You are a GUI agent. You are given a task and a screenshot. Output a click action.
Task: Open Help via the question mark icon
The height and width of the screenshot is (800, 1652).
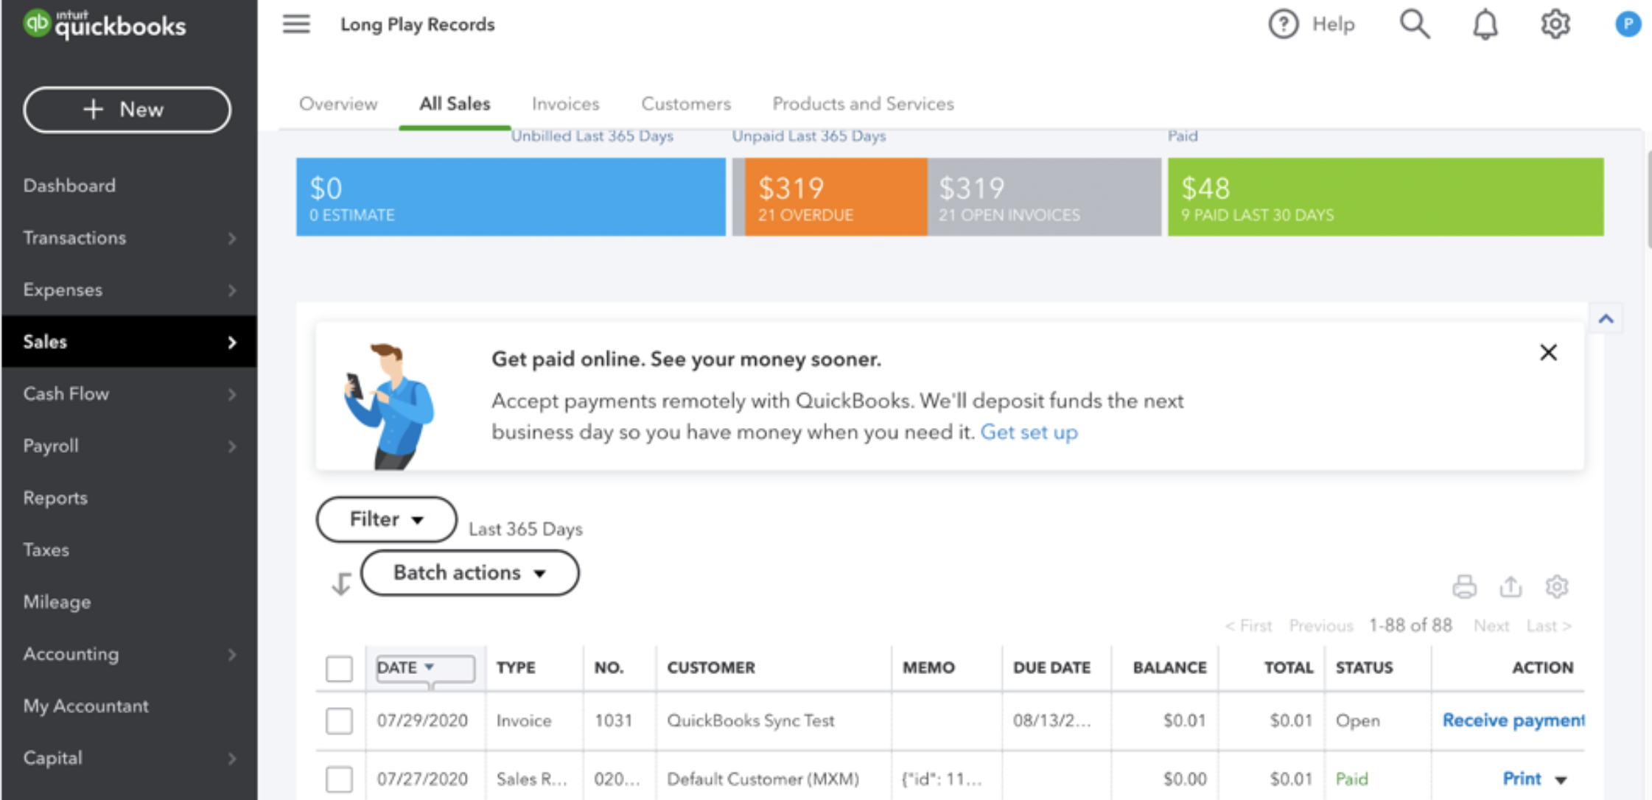coord(1283,24)
